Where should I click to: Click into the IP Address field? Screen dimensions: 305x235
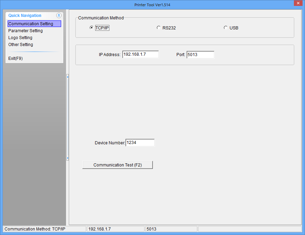pyautogui.click(x=140, y=55)
